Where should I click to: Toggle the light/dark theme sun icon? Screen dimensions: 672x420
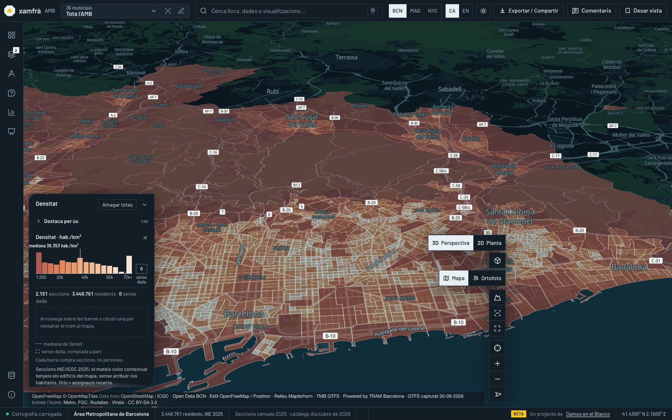pyautogui.click(x=483, y=11)
